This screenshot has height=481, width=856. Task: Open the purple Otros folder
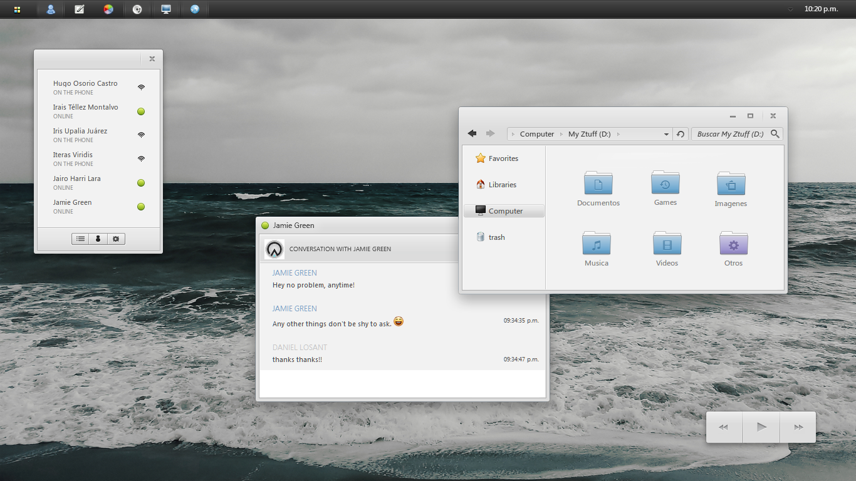tap(734, 249)
